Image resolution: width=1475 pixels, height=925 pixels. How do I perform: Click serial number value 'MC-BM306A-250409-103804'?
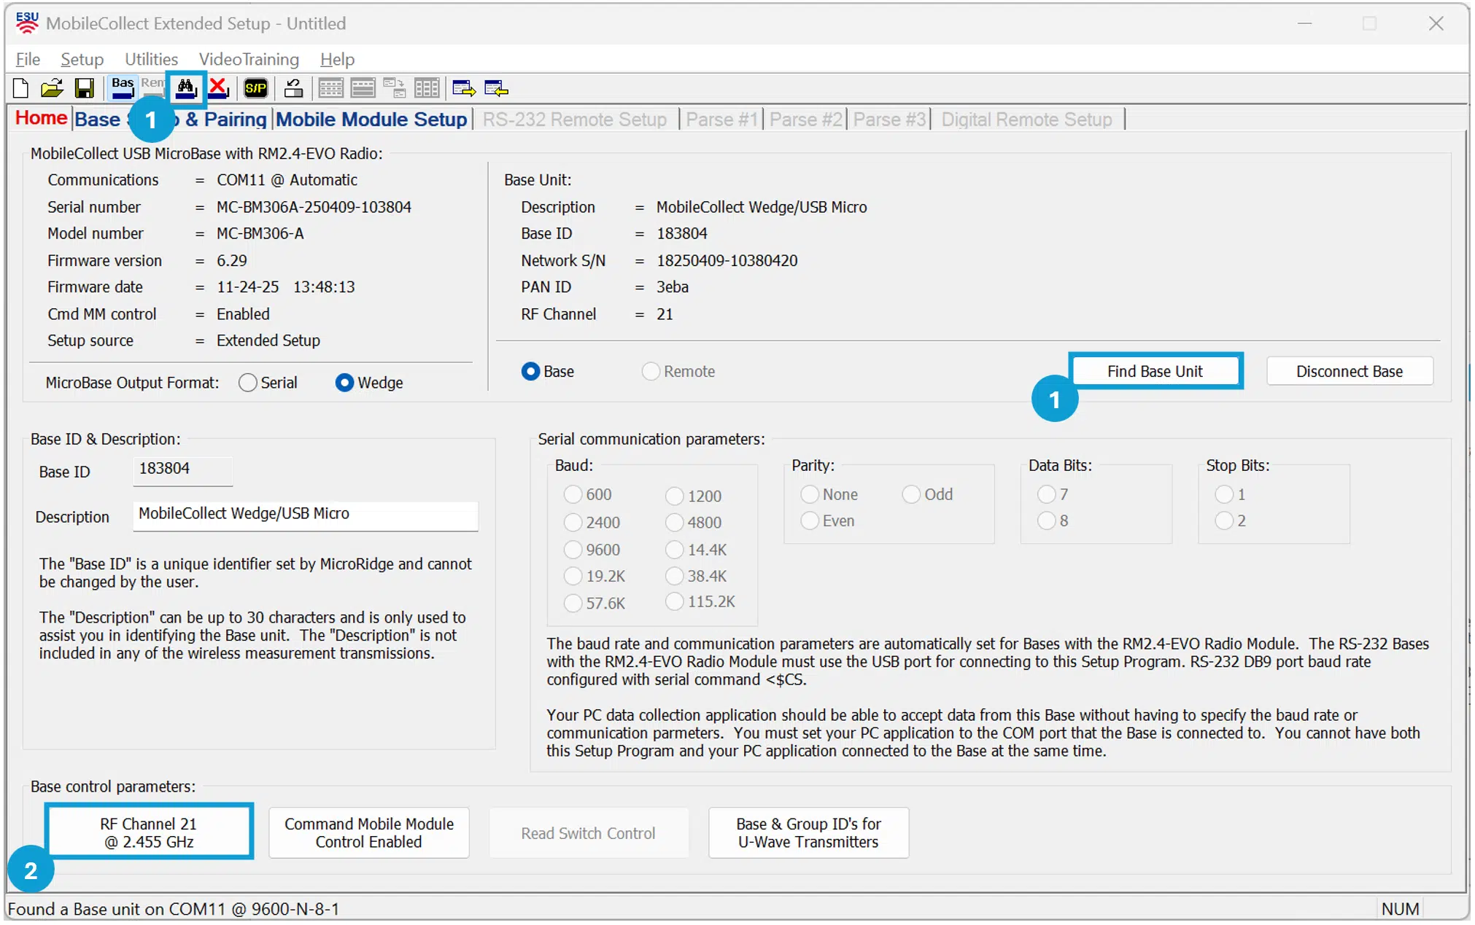(x=314, y=207)
